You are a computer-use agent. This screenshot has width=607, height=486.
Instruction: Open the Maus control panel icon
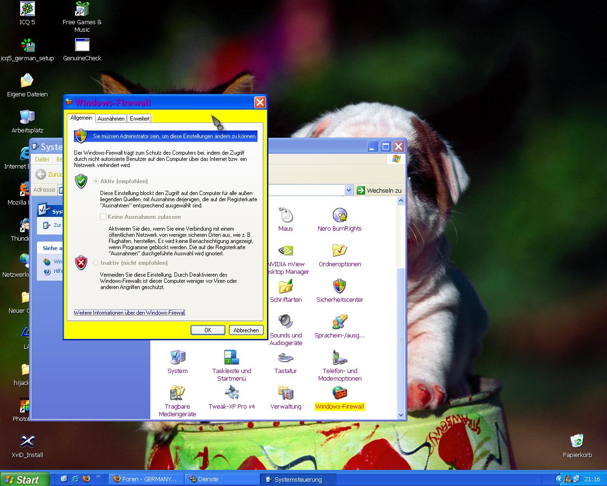point(285,215)
